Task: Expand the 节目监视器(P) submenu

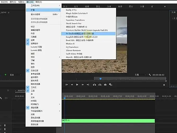Action: pos(44,111)
